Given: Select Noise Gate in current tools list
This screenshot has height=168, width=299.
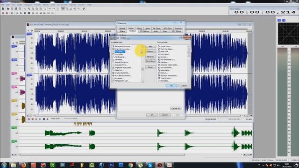Looking at the screenshot, I should [x=164, y=70].
